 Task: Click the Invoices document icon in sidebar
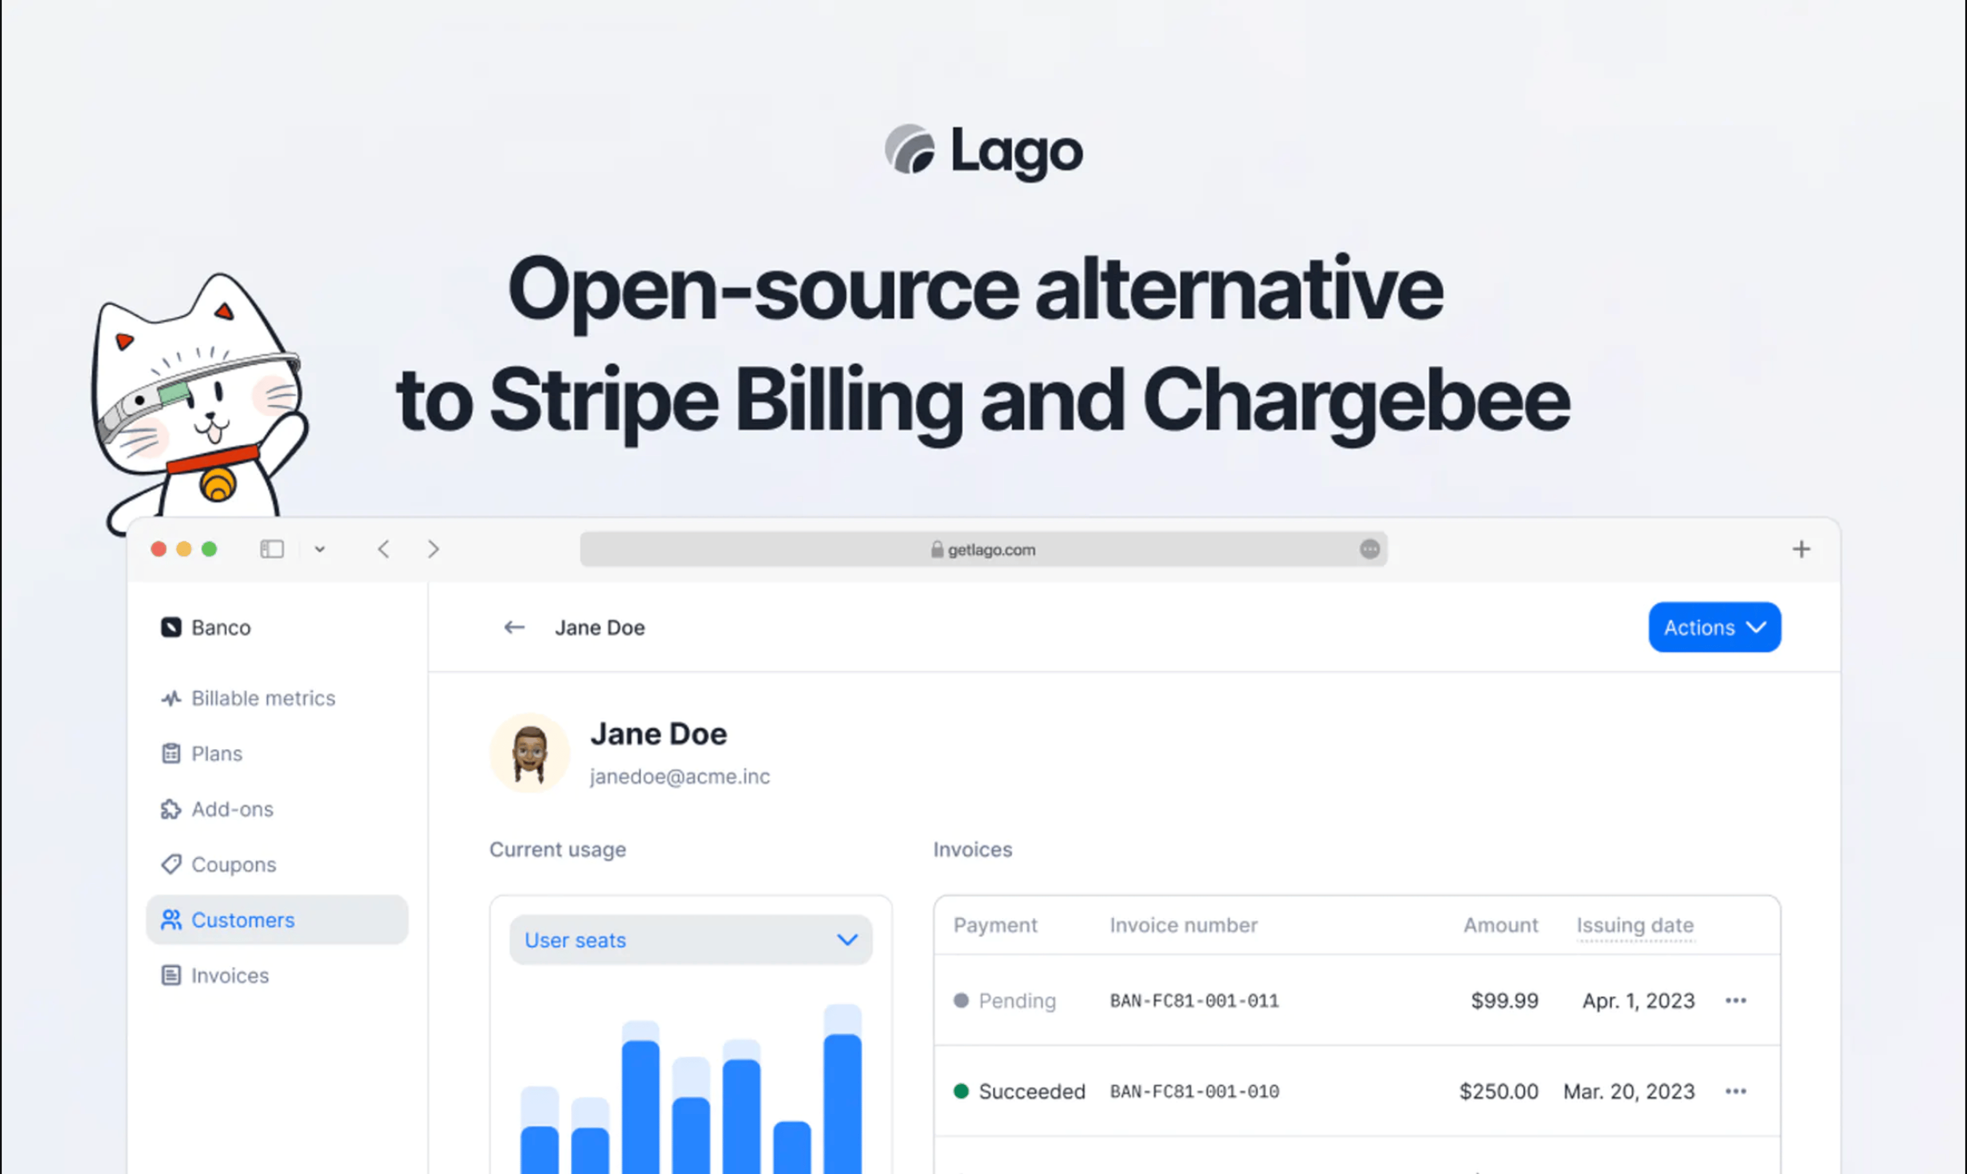tap(171, 975)
